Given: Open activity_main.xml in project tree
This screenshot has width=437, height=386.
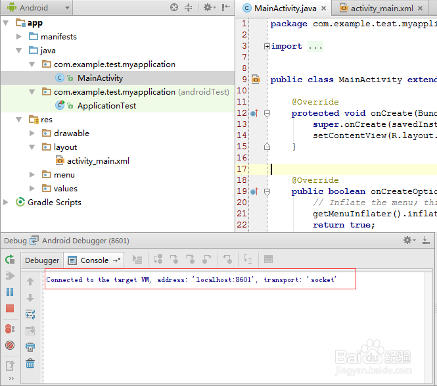Looking at the screenshot, I should pos(98,161).
